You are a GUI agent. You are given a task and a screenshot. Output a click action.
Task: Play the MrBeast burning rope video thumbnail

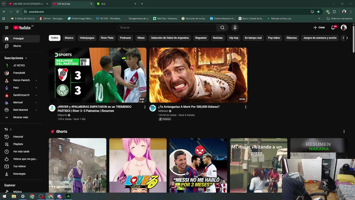tap(198, 75)
